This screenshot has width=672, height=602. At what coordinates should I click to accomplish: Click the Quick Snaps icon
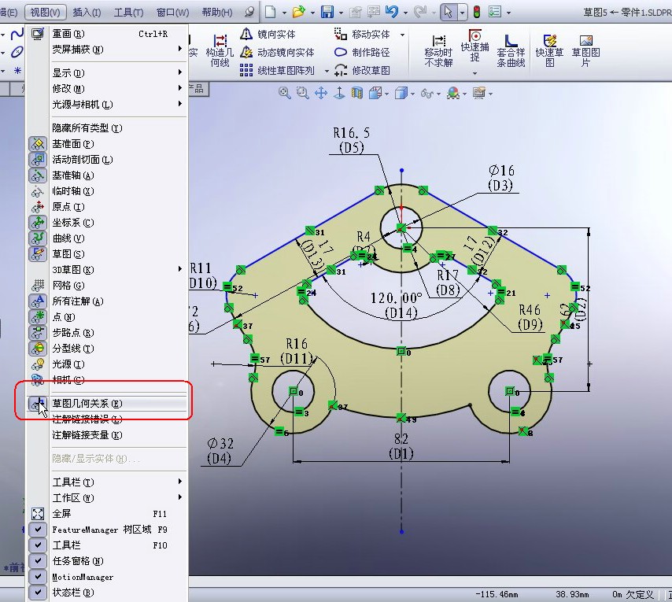(x=474, y=35)
